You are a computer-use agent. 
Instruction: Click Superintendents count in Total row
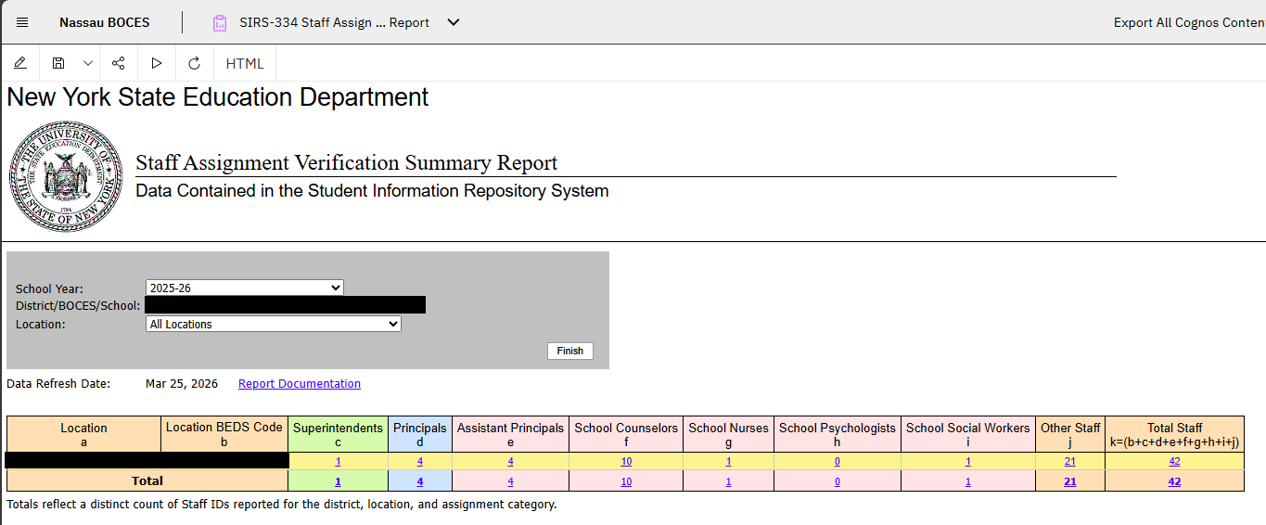pyautogui.click(x=338, y=481)
